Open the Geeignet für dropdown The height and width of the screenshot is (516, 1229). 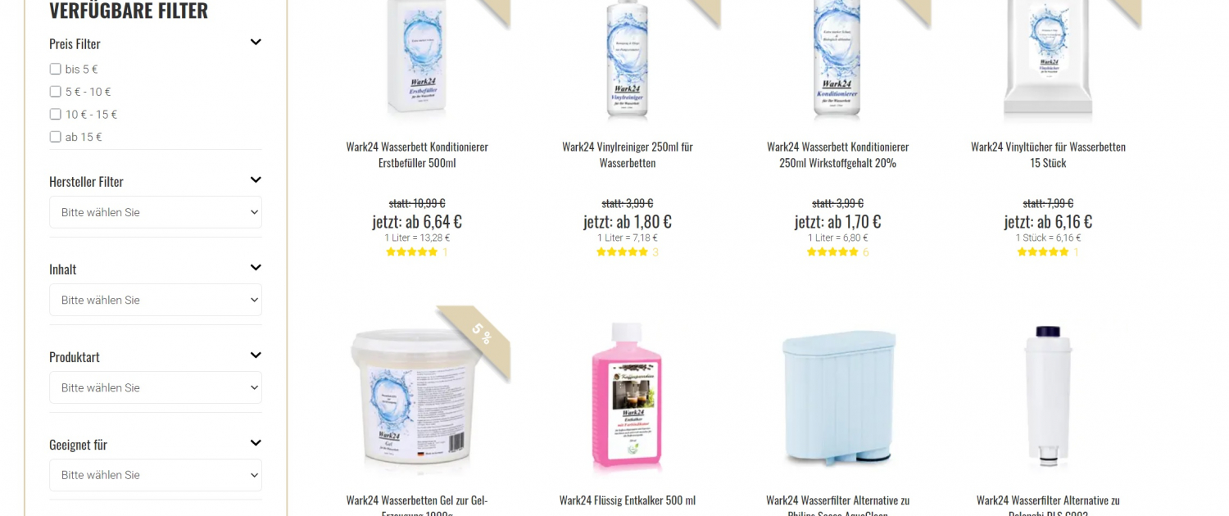[156, 475]
